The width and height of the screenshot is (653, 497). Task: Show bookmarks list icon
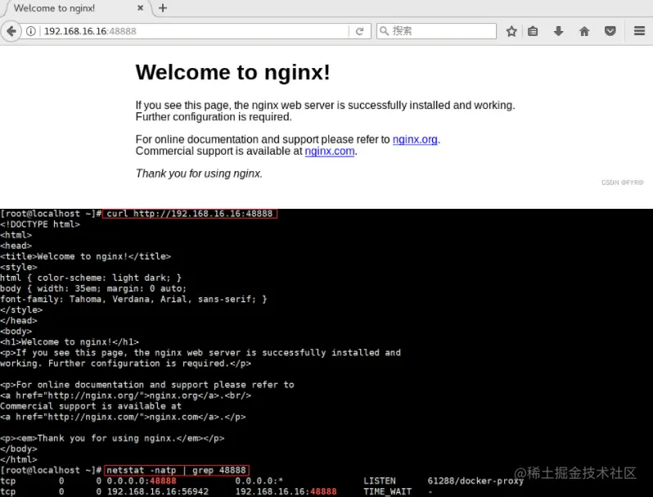tap(533, 31)
